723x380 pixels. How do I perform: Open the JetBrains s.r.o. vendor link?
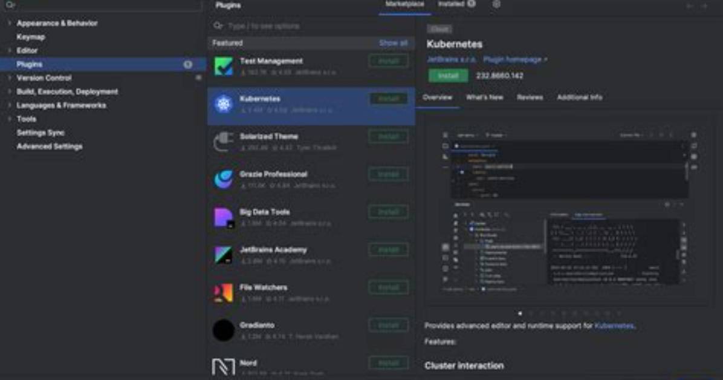pyautogui.click(x=452, y=59)
